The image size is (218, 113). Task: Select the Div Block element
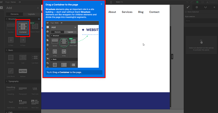coord(11,59)
